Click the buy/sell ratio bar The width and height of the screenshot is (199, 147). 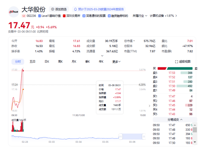[175, 68]
